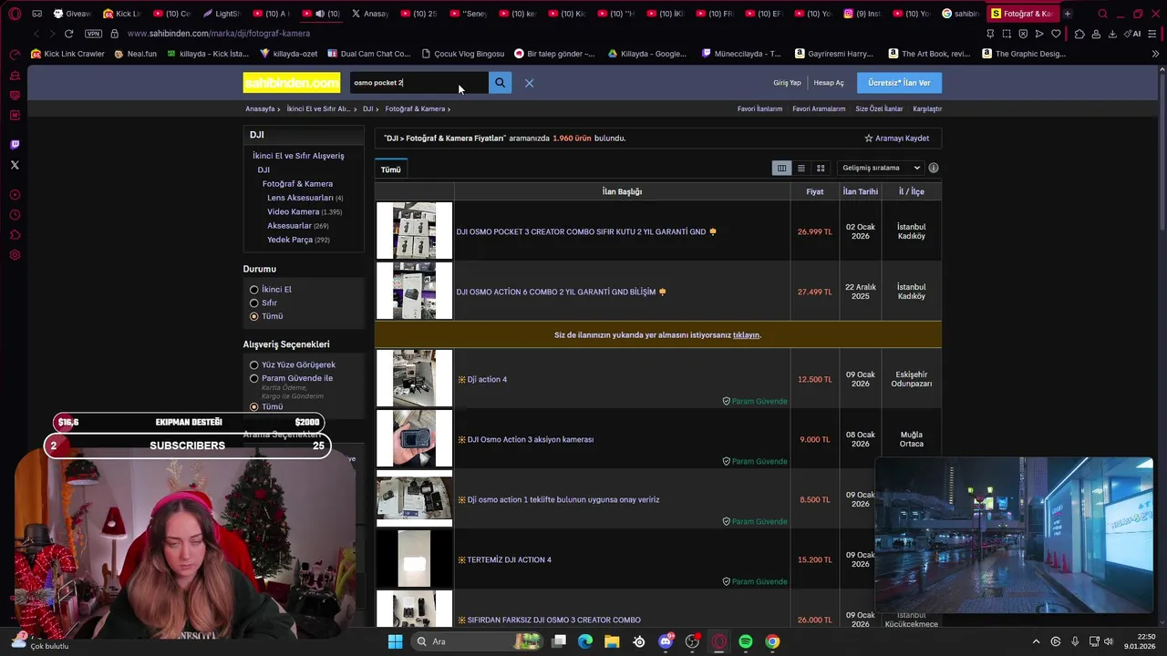The height and width of the screenshot is (656, 1167).
Task: Click the browser address bar URL
Action: point(219,34)
